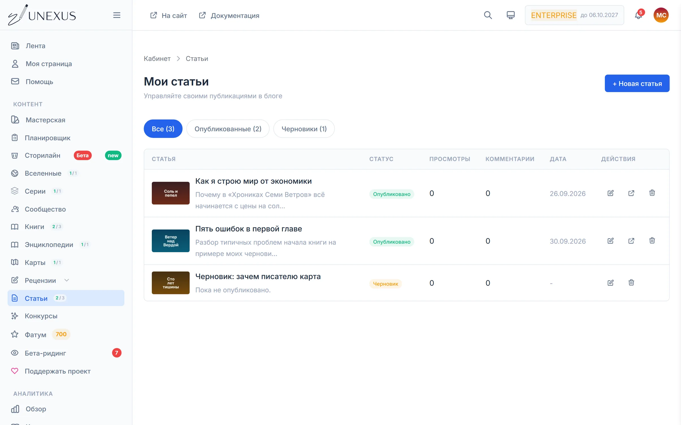Open Сторилайн beta item in sidebar

66,155
